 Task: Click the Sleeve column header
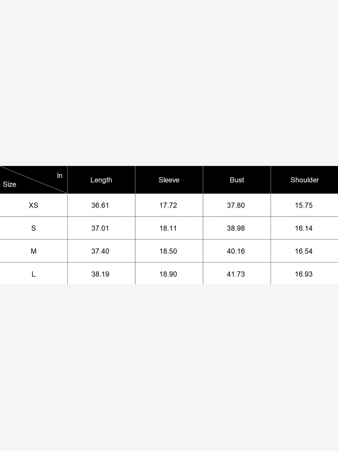[x=169, y=180]
